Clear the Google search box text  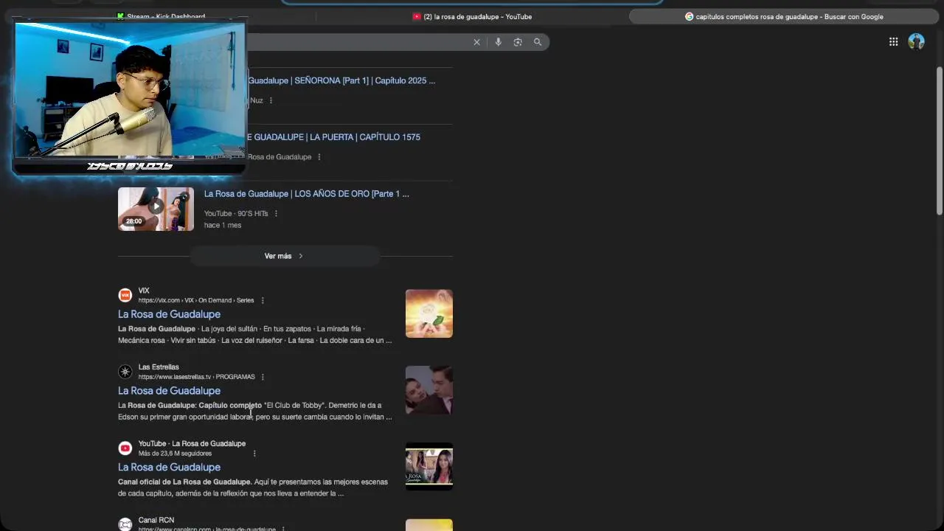(476, 42)
